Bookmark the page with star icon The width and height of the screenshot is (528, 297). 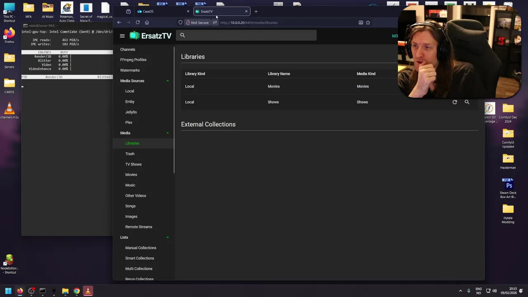coord(368,23)
